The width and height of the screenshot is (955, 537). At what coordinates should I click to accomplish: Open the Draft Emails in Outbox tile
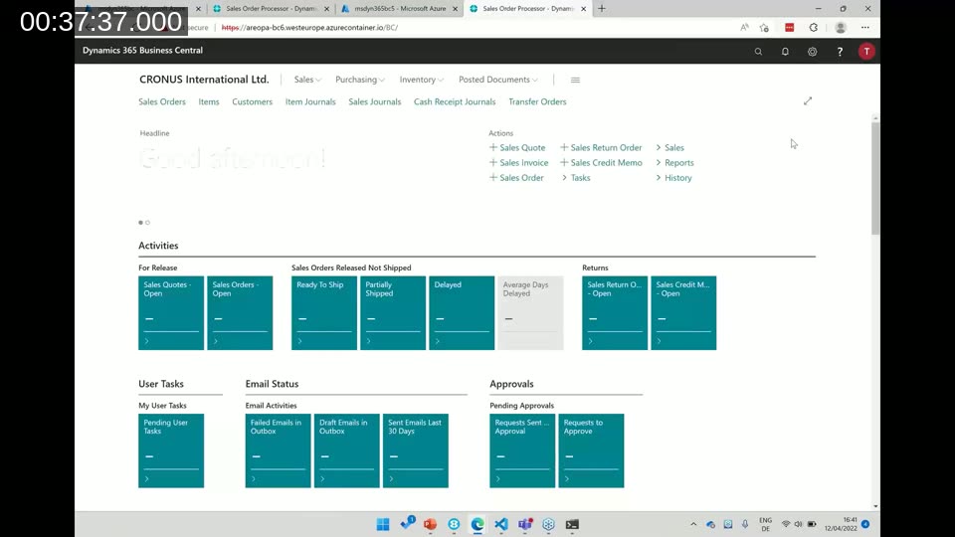(x=346, y=450)
